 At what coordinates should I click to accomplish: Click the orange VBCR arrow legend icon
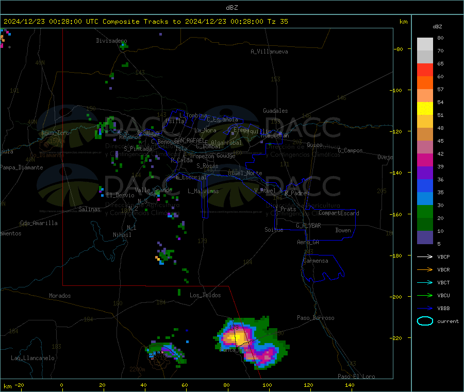coord(425,269)
